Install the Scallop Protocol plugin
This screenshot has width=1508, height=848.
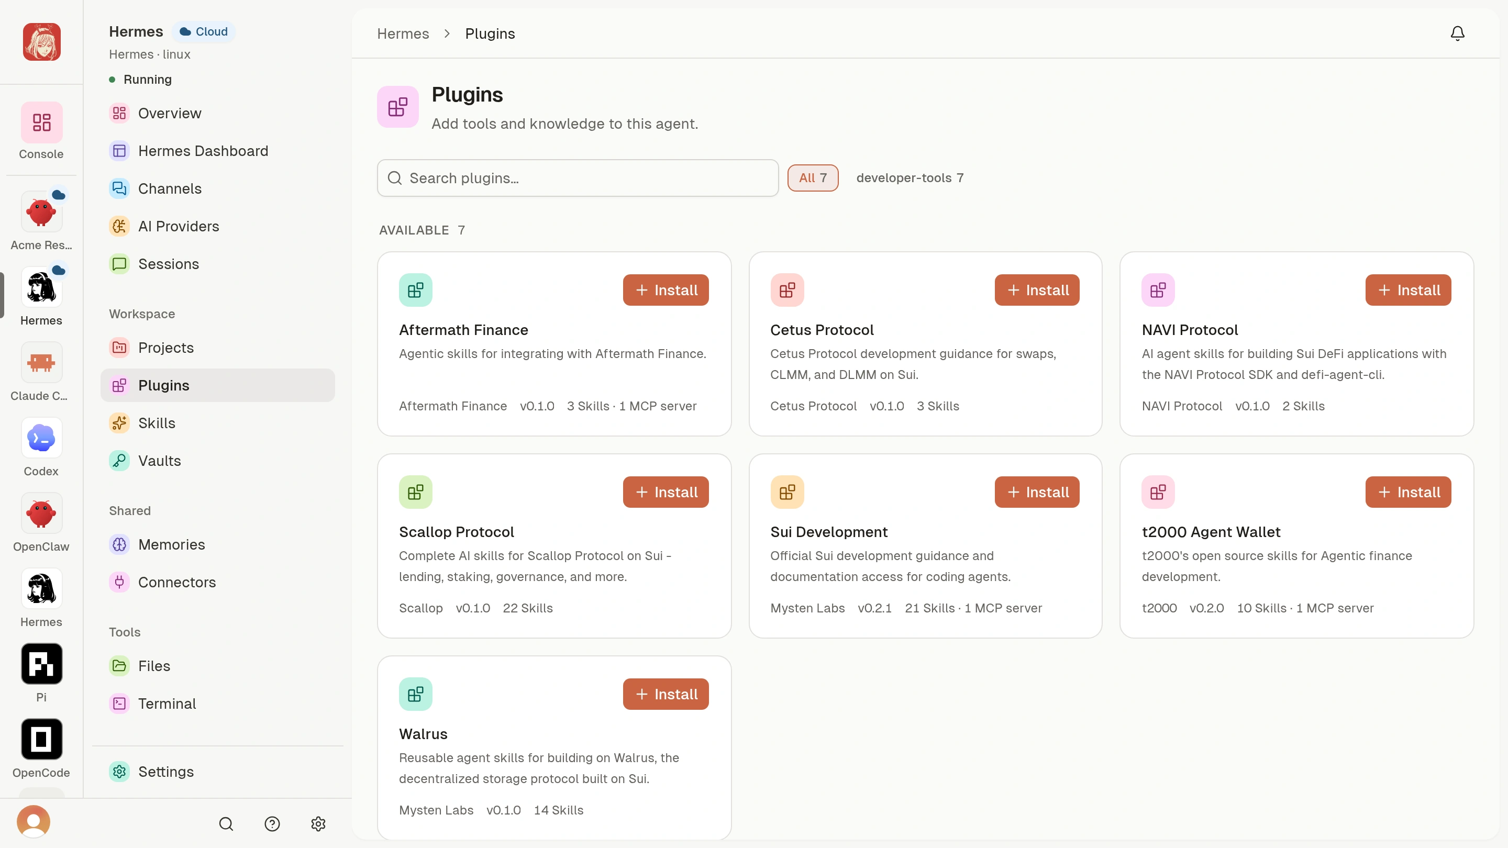(x=666, y=492)
